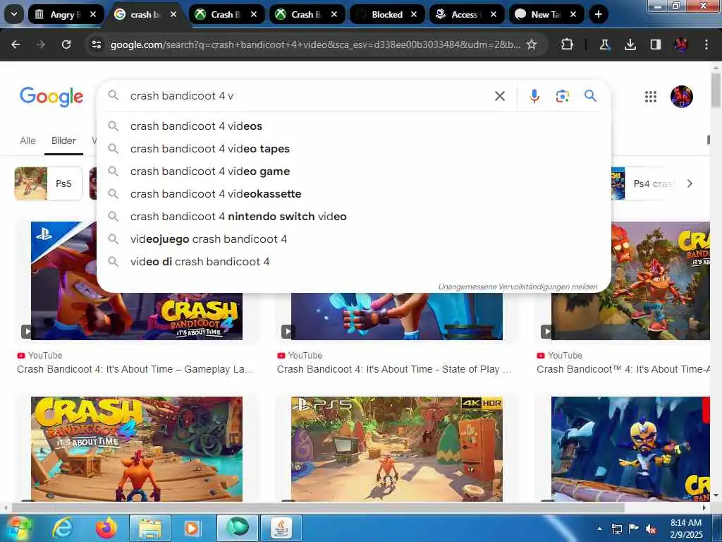Choose suggestion 'crash bandicoot 4 video tapes'
The width and height of the screenshot is (722, 542).
pos(354,148)
